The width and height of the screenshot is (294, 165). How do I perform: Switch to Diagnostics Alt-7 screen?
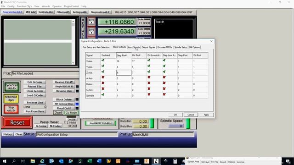tap(100, 12)
